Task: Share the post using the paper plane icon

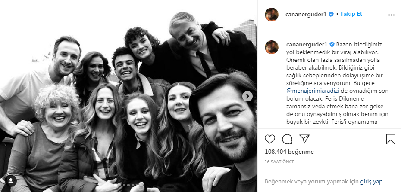Action: (x=304, y=139)
